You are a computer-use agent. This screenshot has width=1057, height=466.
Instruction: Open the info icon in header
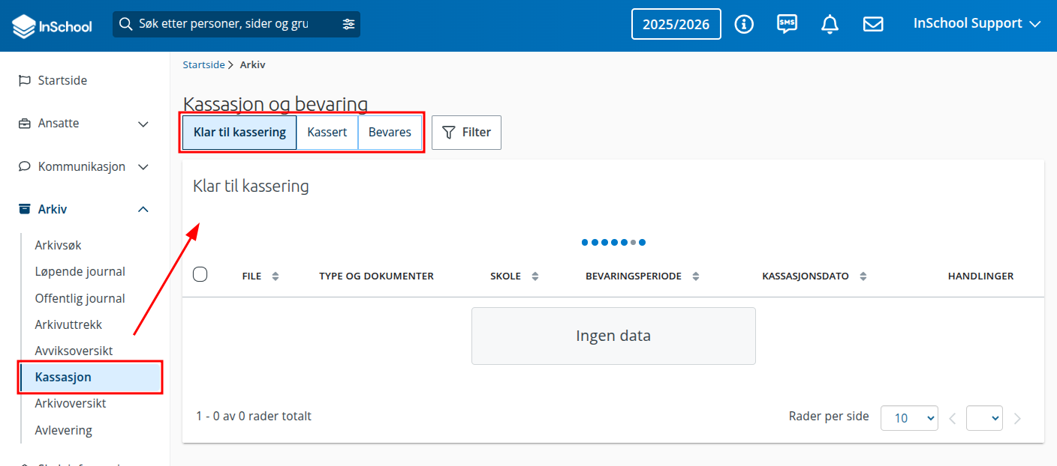point(744,24)
